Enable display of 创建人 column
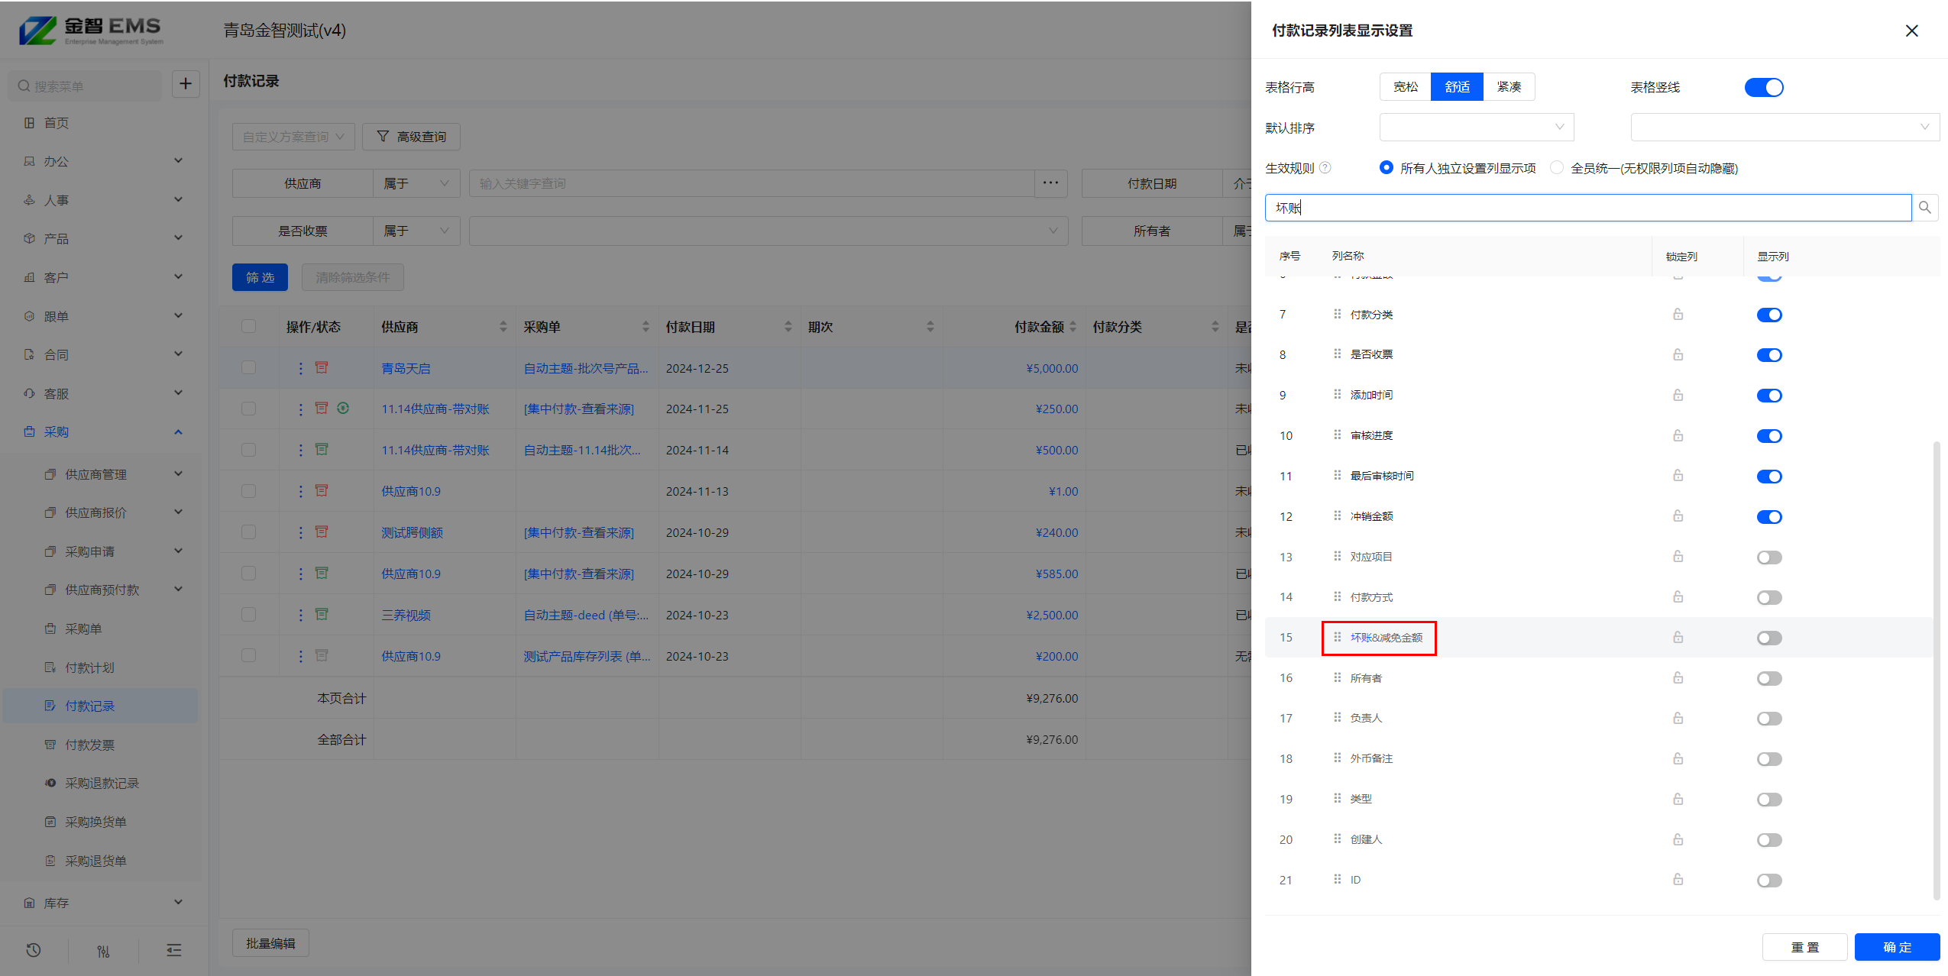1948x976 pixels. (1769, 840)
